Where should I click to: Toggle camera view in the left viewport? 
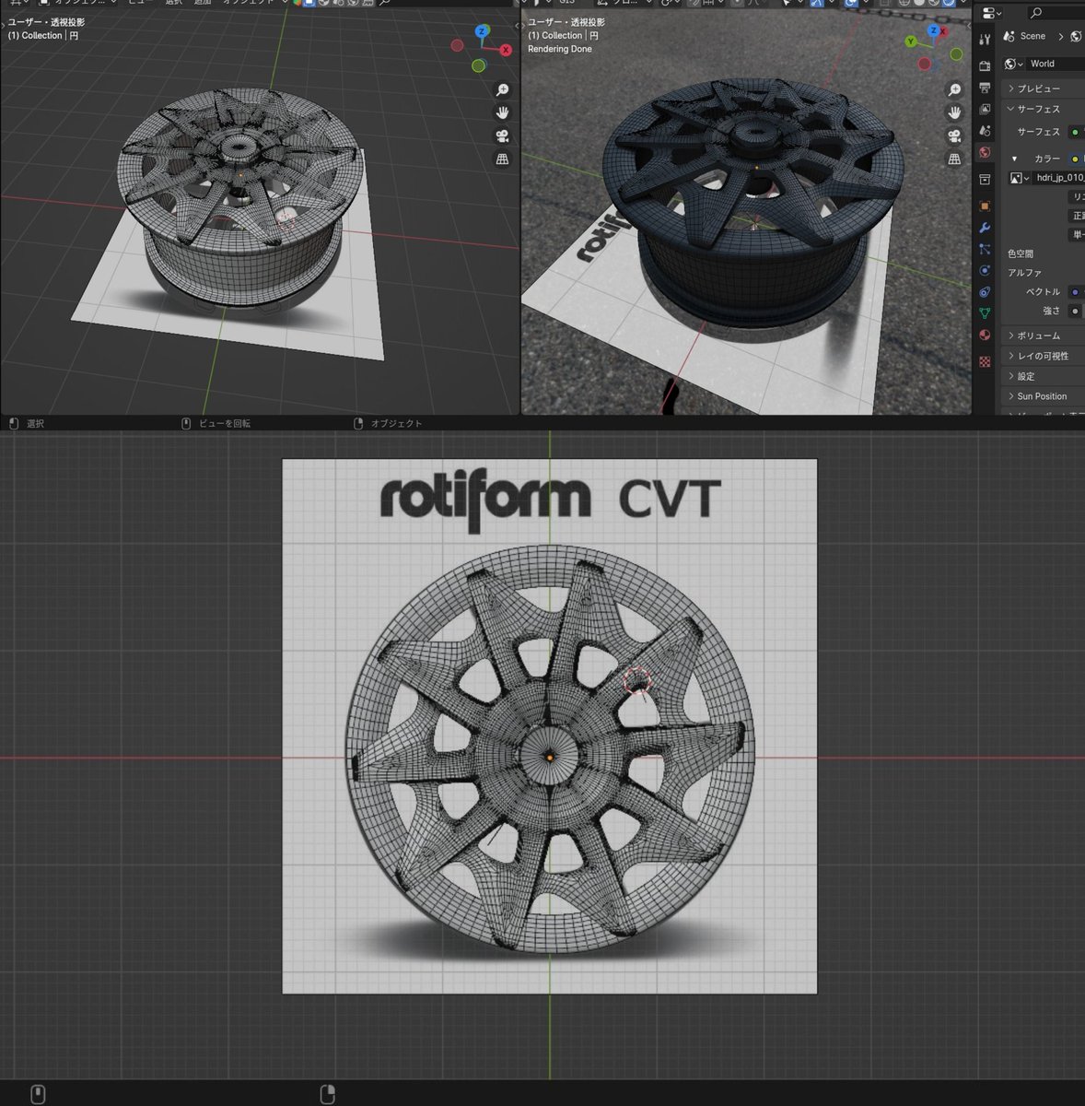coord(502,135)
